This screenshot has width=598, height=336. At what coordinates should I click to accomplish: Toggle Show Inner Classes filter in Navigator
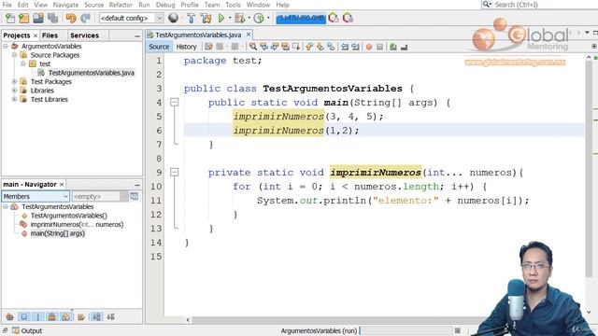pyautogui.click(x=66, y=316)
